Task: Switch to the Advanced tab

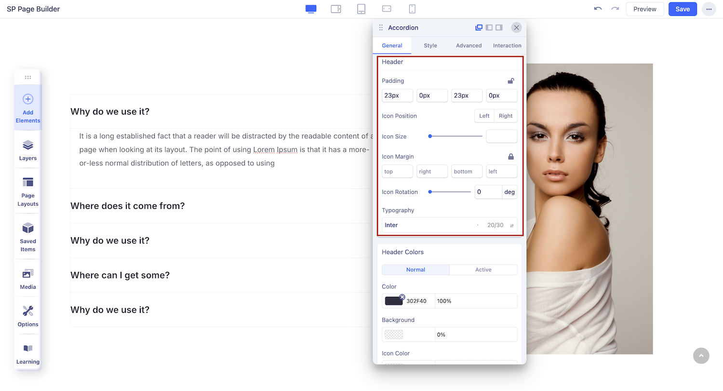Action: pos(469,45)
